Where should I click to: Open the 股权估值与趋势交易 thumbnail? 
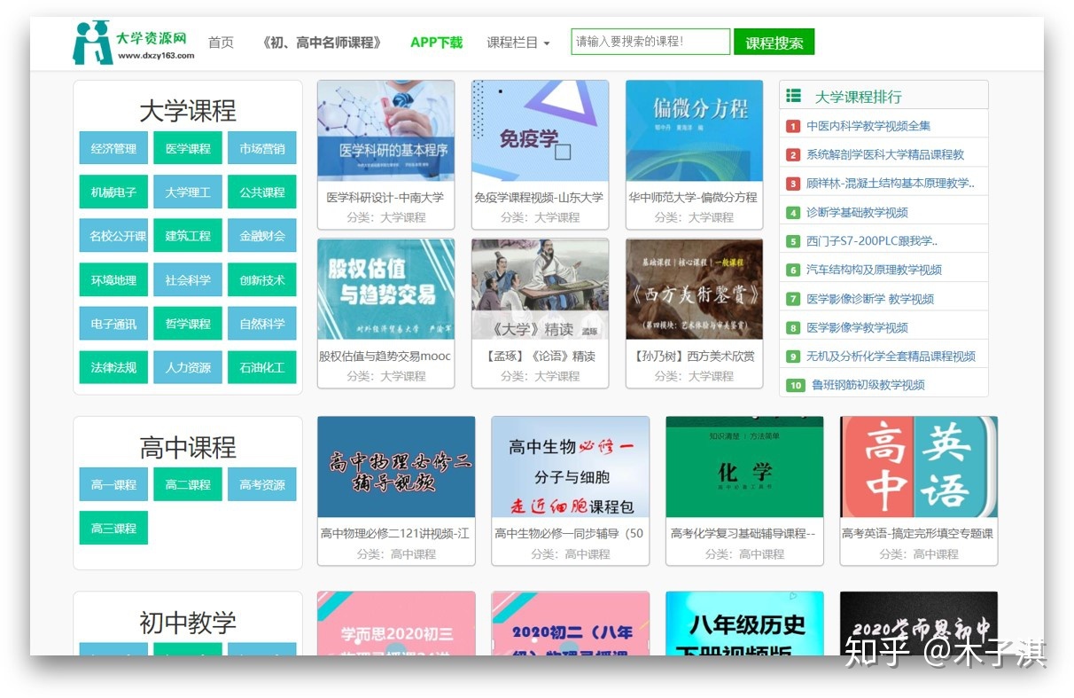tap(385, 289)
